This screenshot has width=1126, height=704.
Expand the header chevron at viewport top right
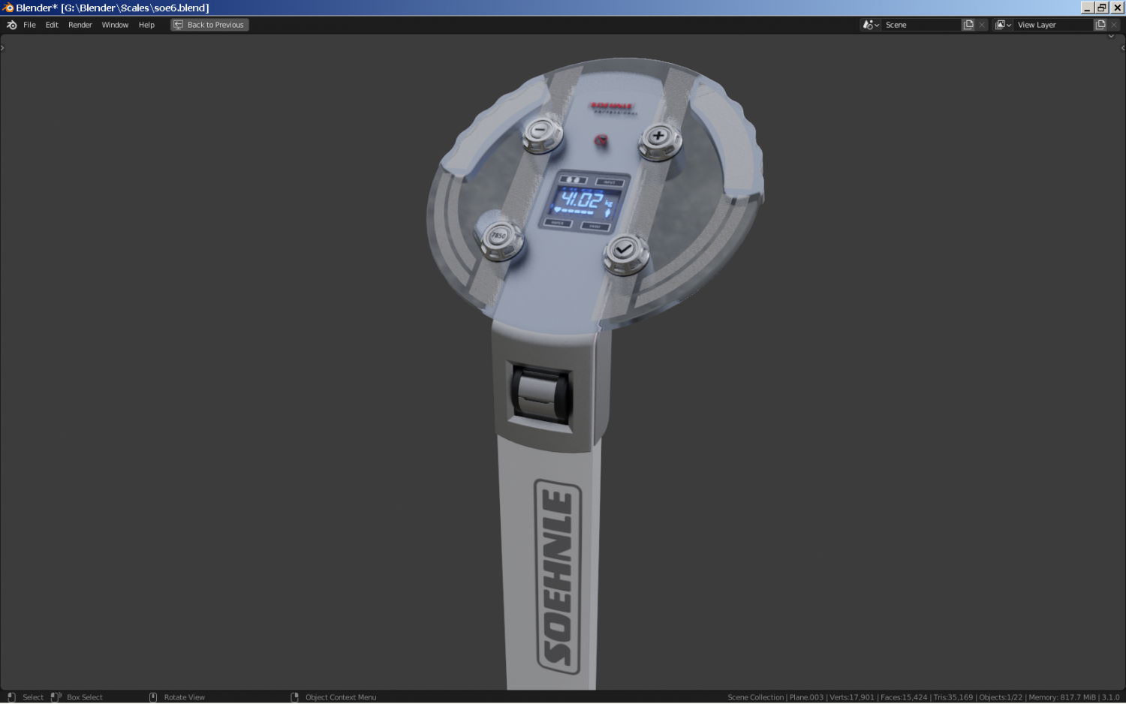(x=1112, y=36)
